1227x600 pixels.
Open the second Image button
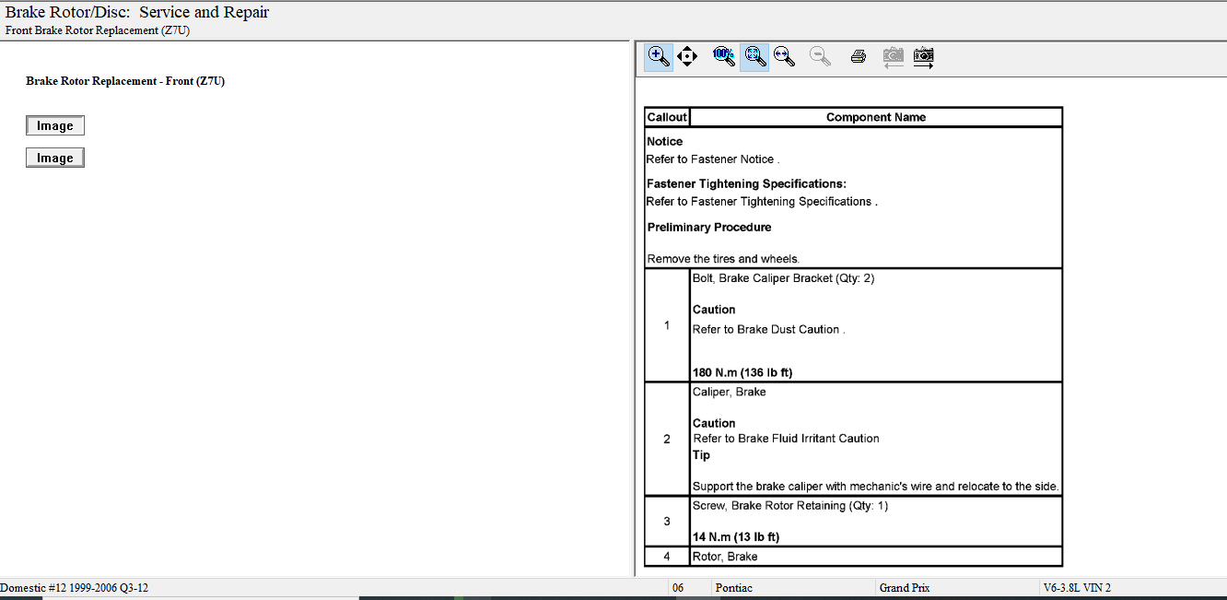pos(55,159)
